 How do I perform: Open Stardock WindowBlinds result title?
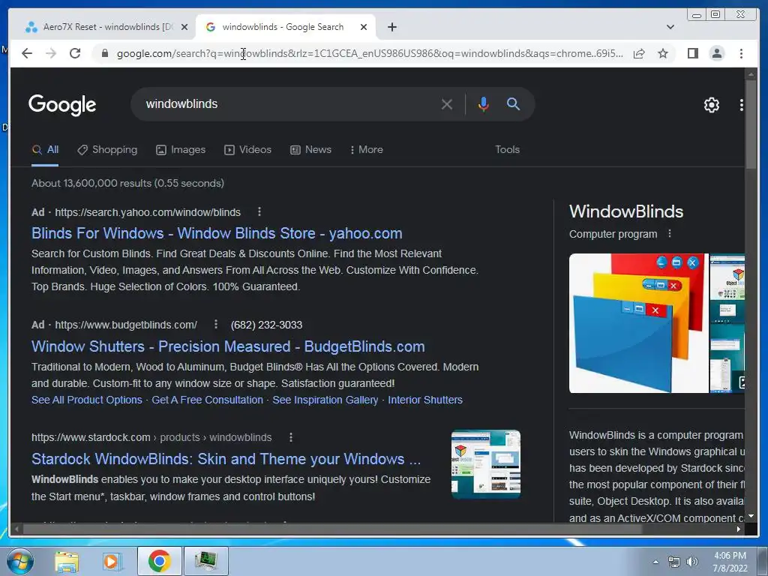point(226,460)
